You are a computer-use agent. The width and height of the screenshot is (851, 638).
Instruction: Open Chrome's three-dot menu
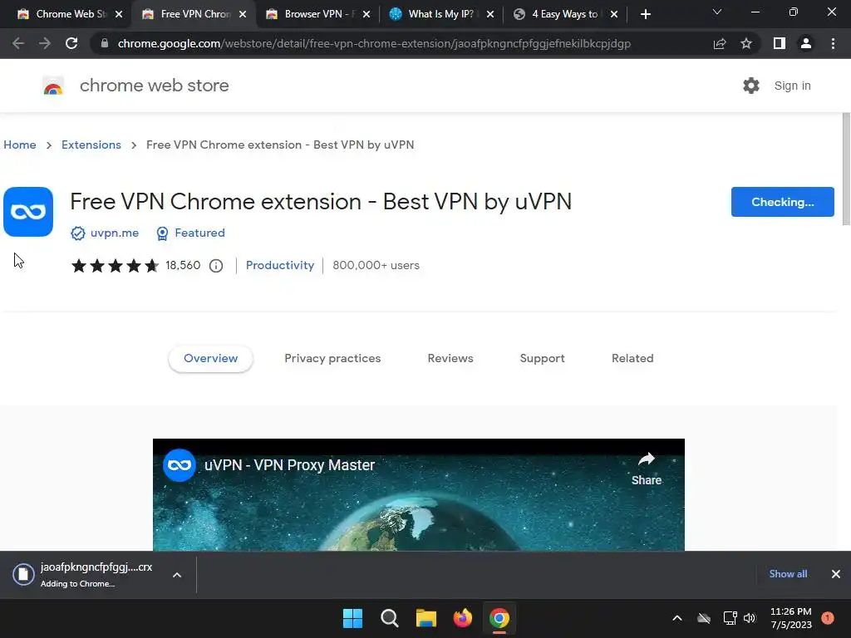coord(833,43)
